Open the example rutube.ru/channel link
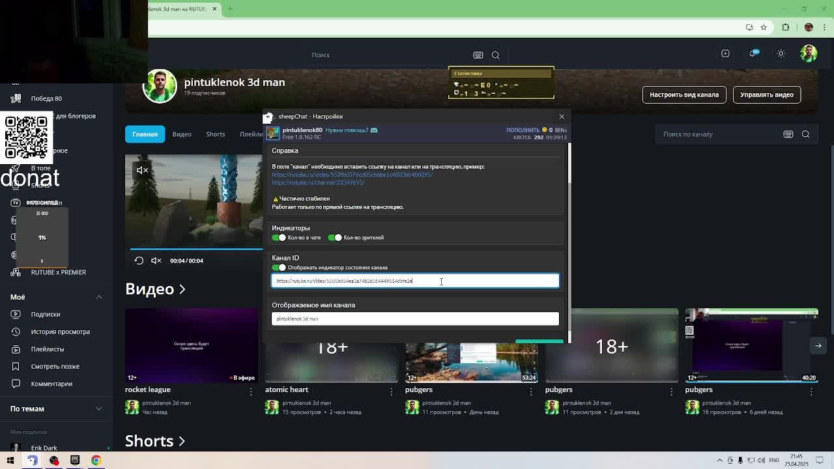 coord(318,182)
